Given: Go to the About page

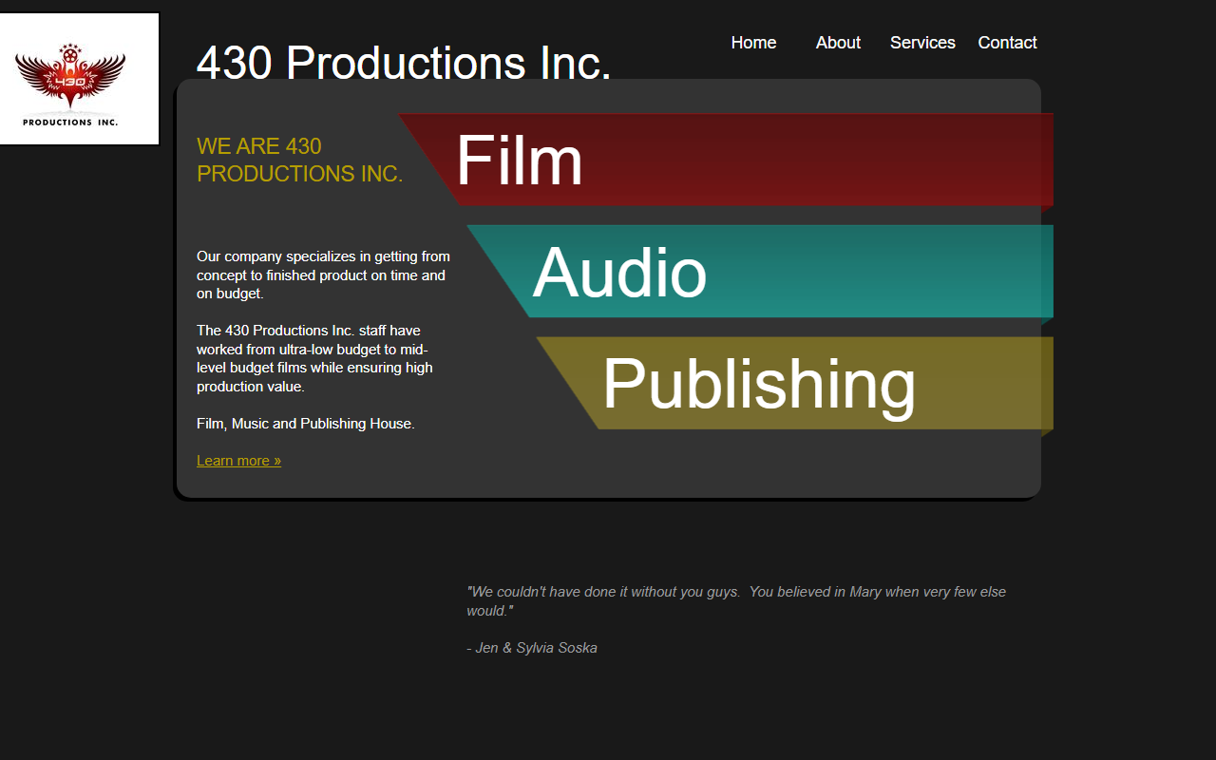Looking at the screenshot, I should [x=838, y=43].
